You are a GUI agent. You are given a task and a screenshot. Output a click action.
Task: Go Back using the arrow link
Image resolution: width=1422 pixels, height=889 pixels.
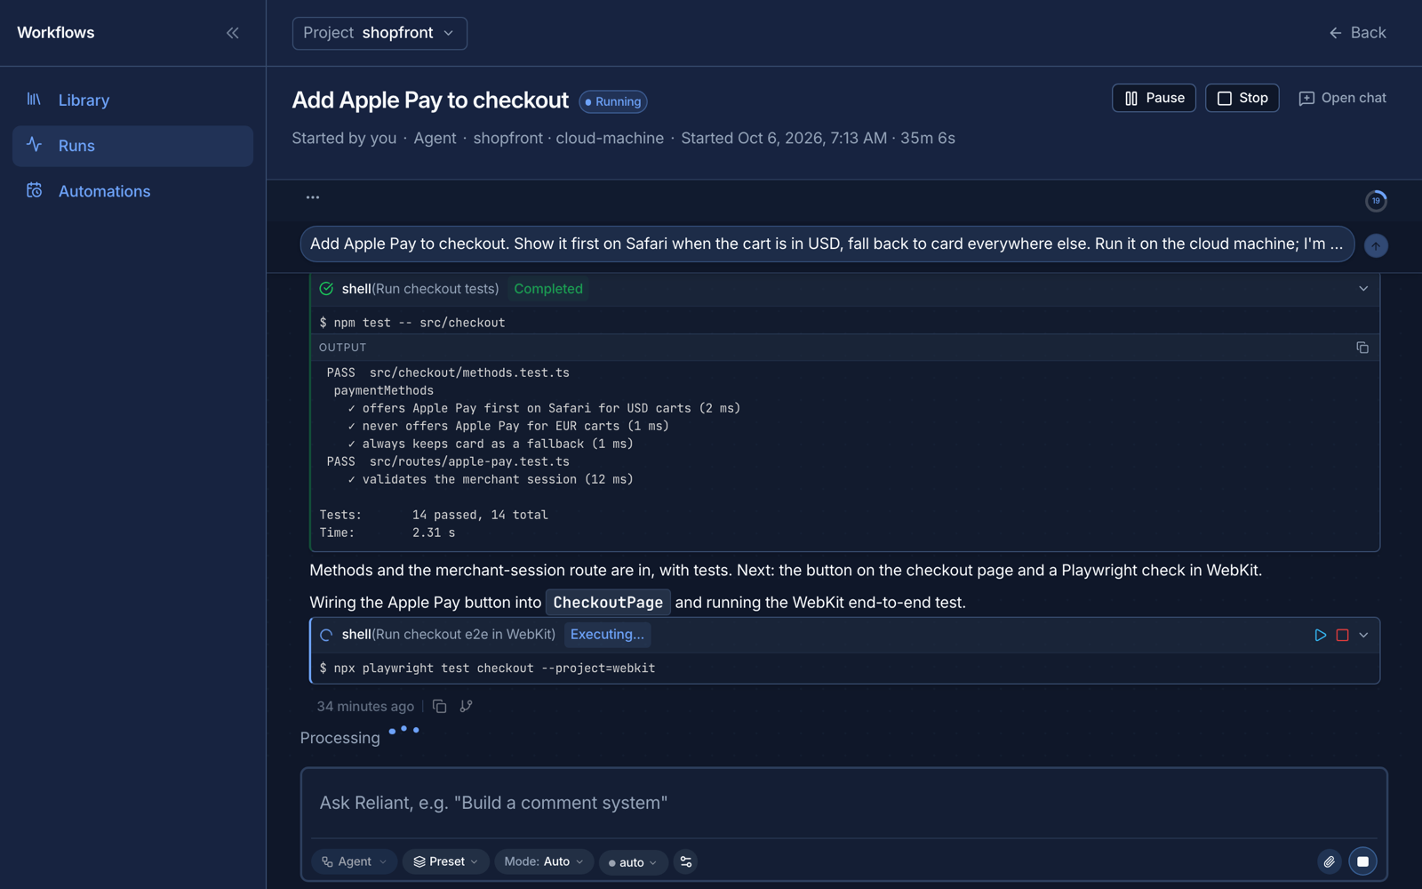(1357, 33)
